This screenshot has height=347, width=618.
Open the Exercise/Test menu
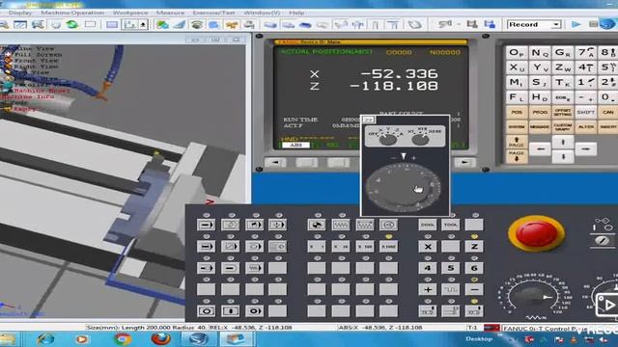(x=213, y=13)
